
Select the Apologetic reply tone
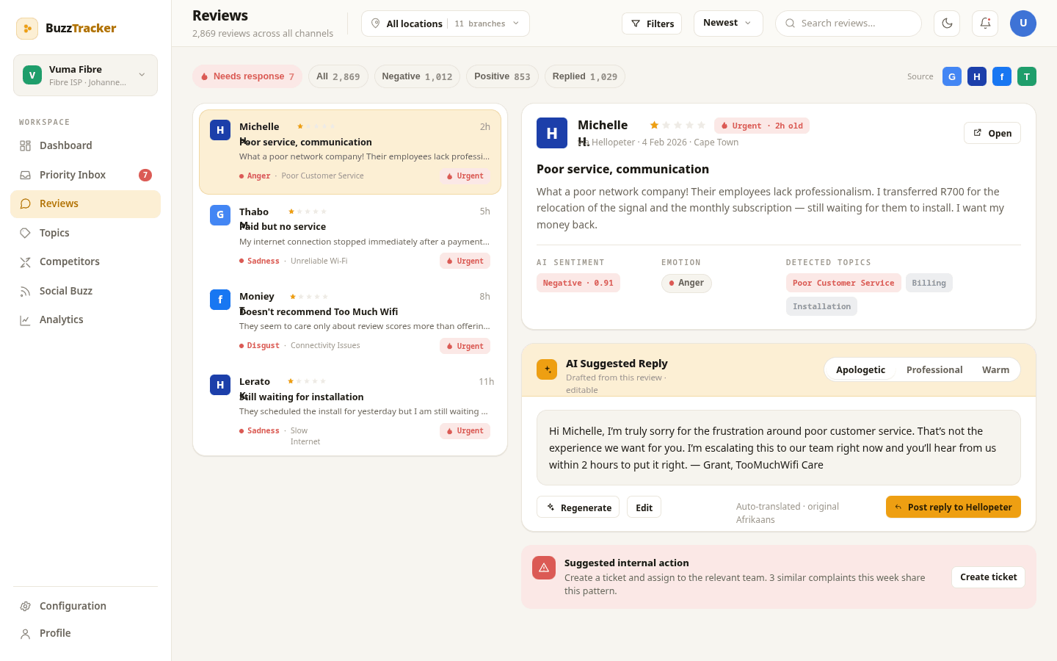[860, 369]
